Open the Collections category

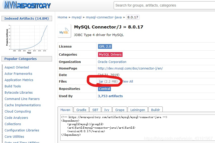13,124
